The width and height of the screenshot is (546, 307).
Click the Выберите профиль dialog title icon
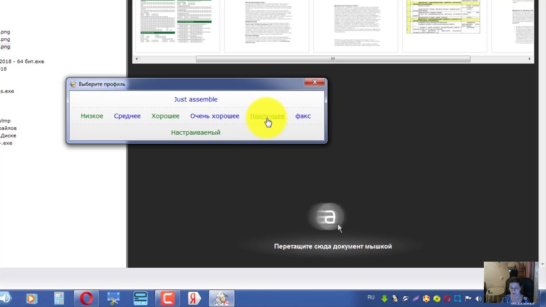point(73,84)
